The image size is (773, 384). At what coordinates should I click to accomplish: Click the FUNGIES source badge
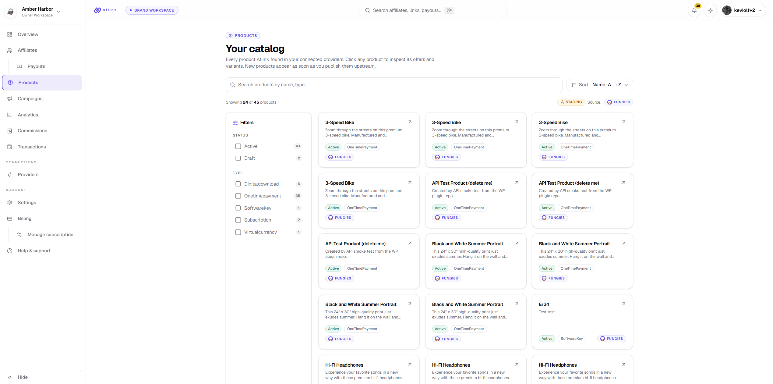(x=619, y=102)
